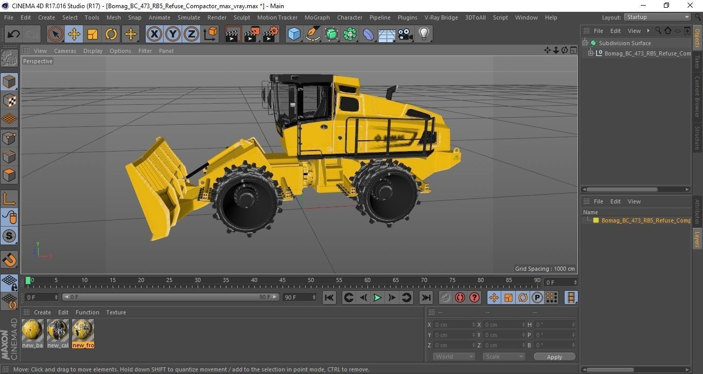Switch to Points mode
Viewport: 703px width, 374px height.
9,138
